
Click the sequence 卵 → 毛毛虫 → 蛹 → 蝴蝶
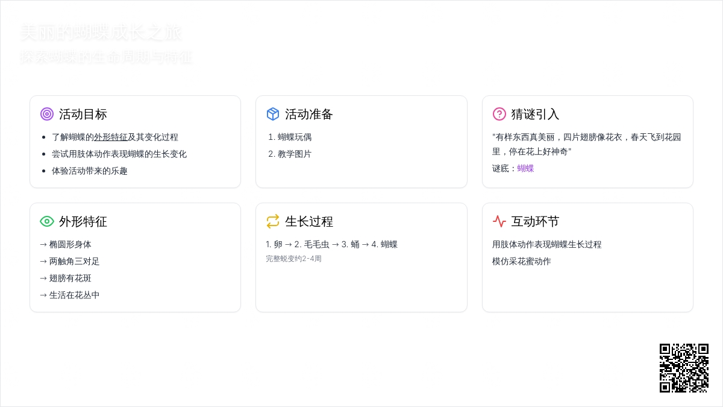(x=332, y=244)
